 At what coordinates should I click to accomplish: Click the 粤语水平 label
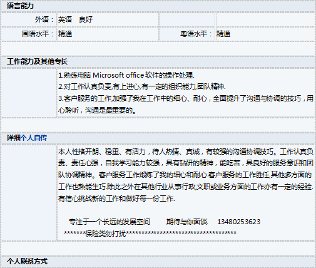(x=196, y=34)
